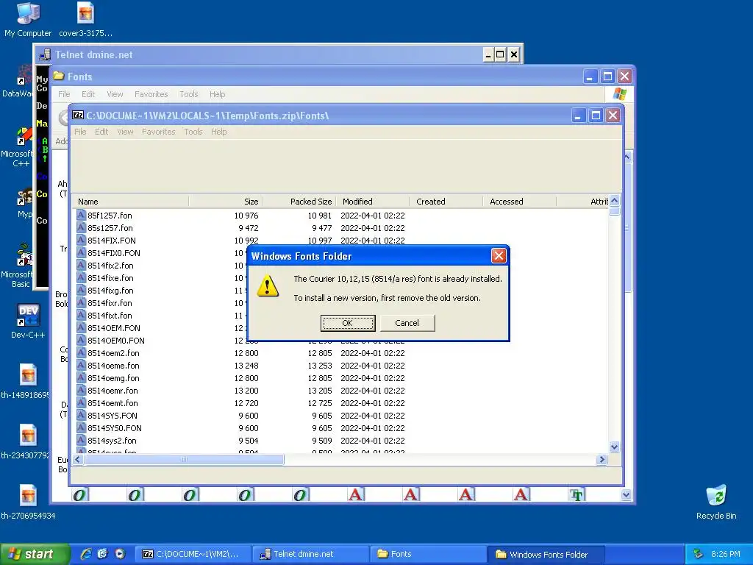
Task: Switch to Windows Fonts Folder taskbar button
Action: click(546, 554)
